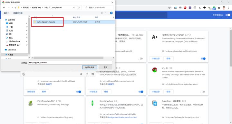232x124 pixels.
Task: Toggle 开发者模式 developer mode switch
Action: 228,15
